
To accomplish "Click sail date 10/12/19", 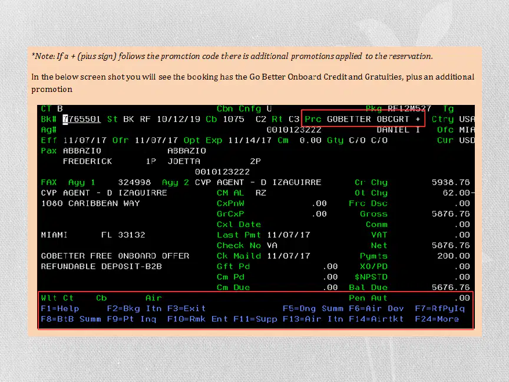I will click(179, 119).
